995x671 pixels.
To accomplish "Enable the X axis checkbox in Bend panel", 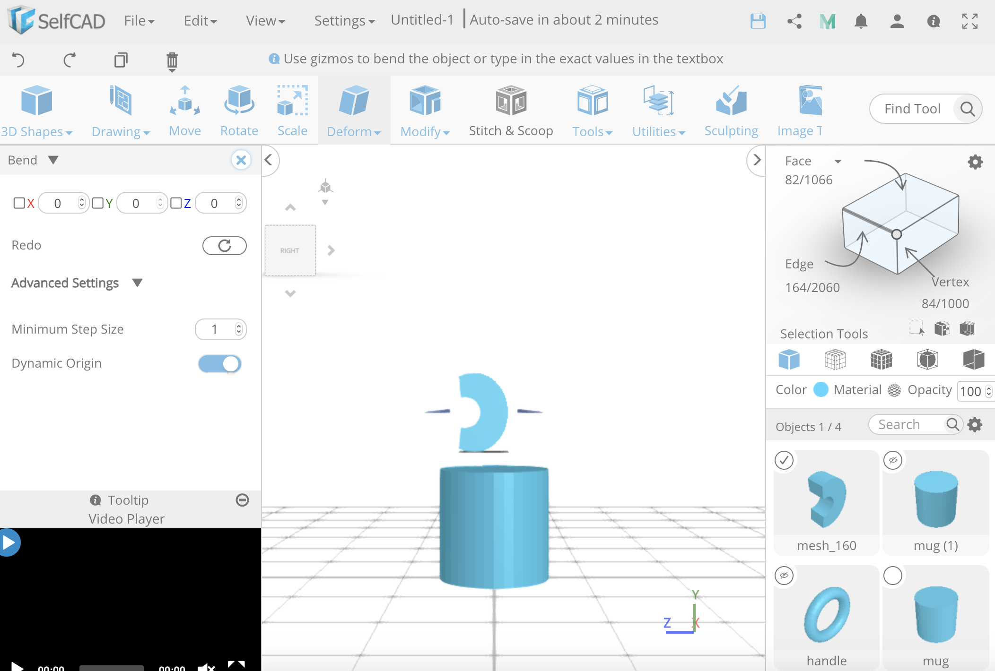I will [x=19, y=203].
